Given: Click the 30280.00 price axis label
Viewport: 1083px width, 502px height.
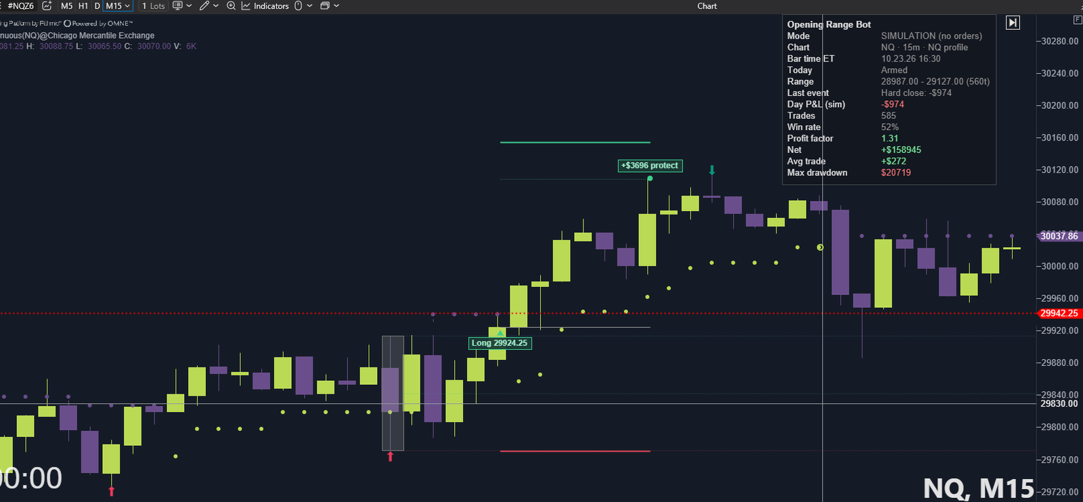Looking at the screenshot, I should pyautogui.click(x=1059, y=41).
